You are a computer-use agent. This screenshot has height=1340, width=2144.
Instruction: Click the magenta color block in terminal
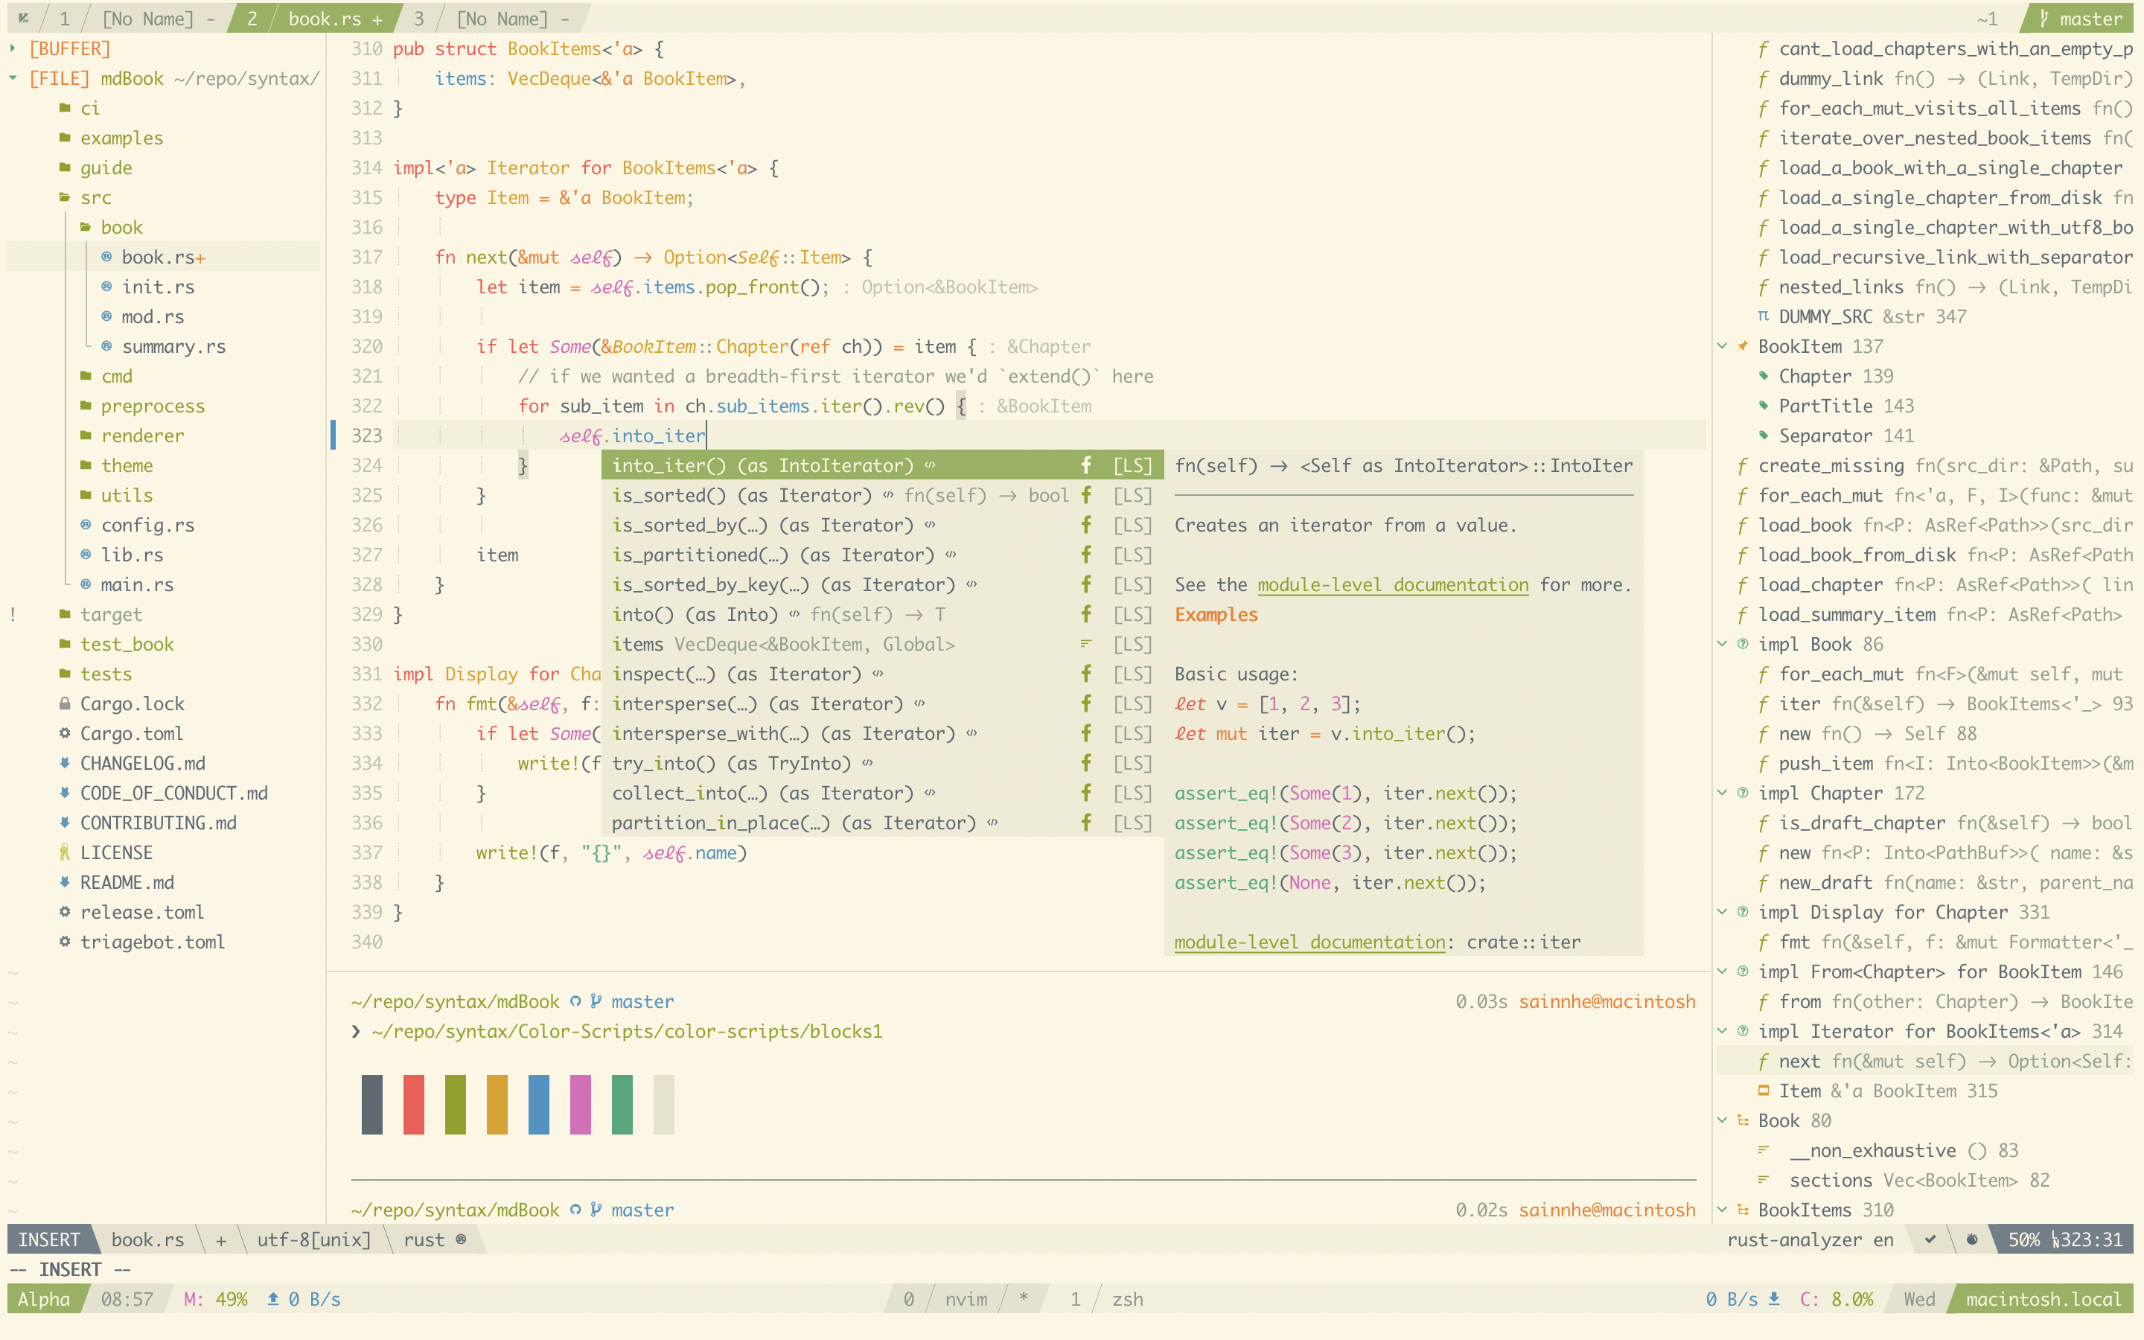(x=581, y=1104)
